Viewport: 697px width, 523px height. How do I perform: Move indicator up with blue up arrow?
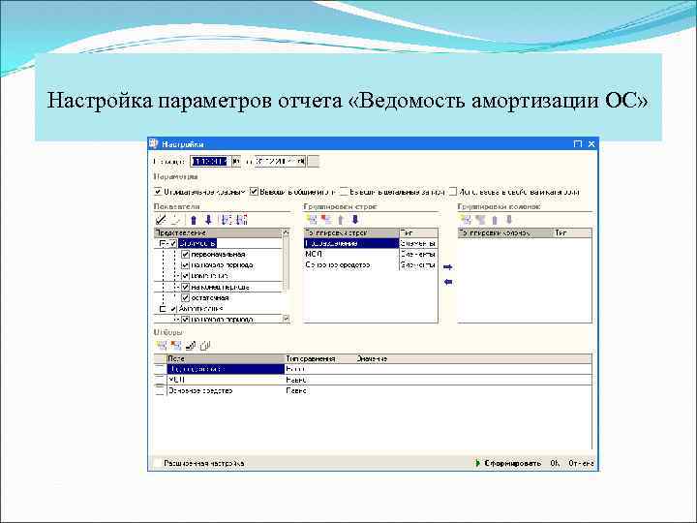[x=194, y=220]
